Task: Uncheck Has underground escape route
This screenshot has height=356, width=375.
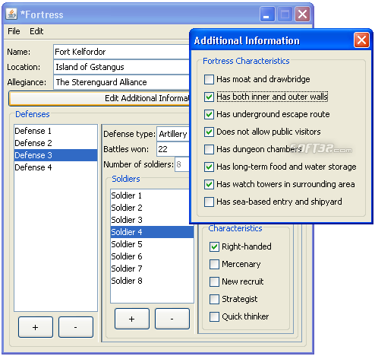Action: [x=209, y=114]
